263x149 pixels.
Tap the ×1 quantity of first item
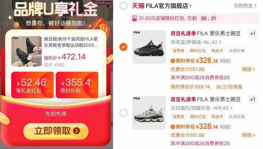[x=253, y=34]
